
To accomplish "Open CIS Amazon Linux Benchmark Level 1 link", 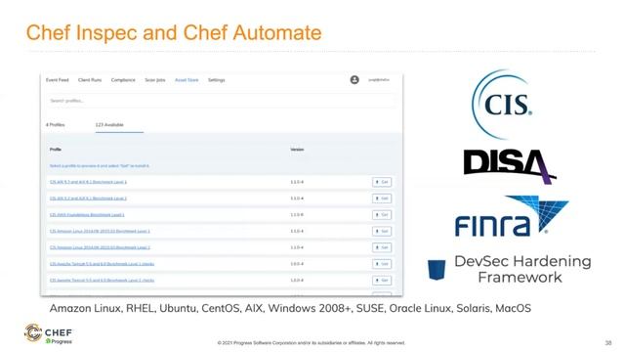I will pos(100,231).
